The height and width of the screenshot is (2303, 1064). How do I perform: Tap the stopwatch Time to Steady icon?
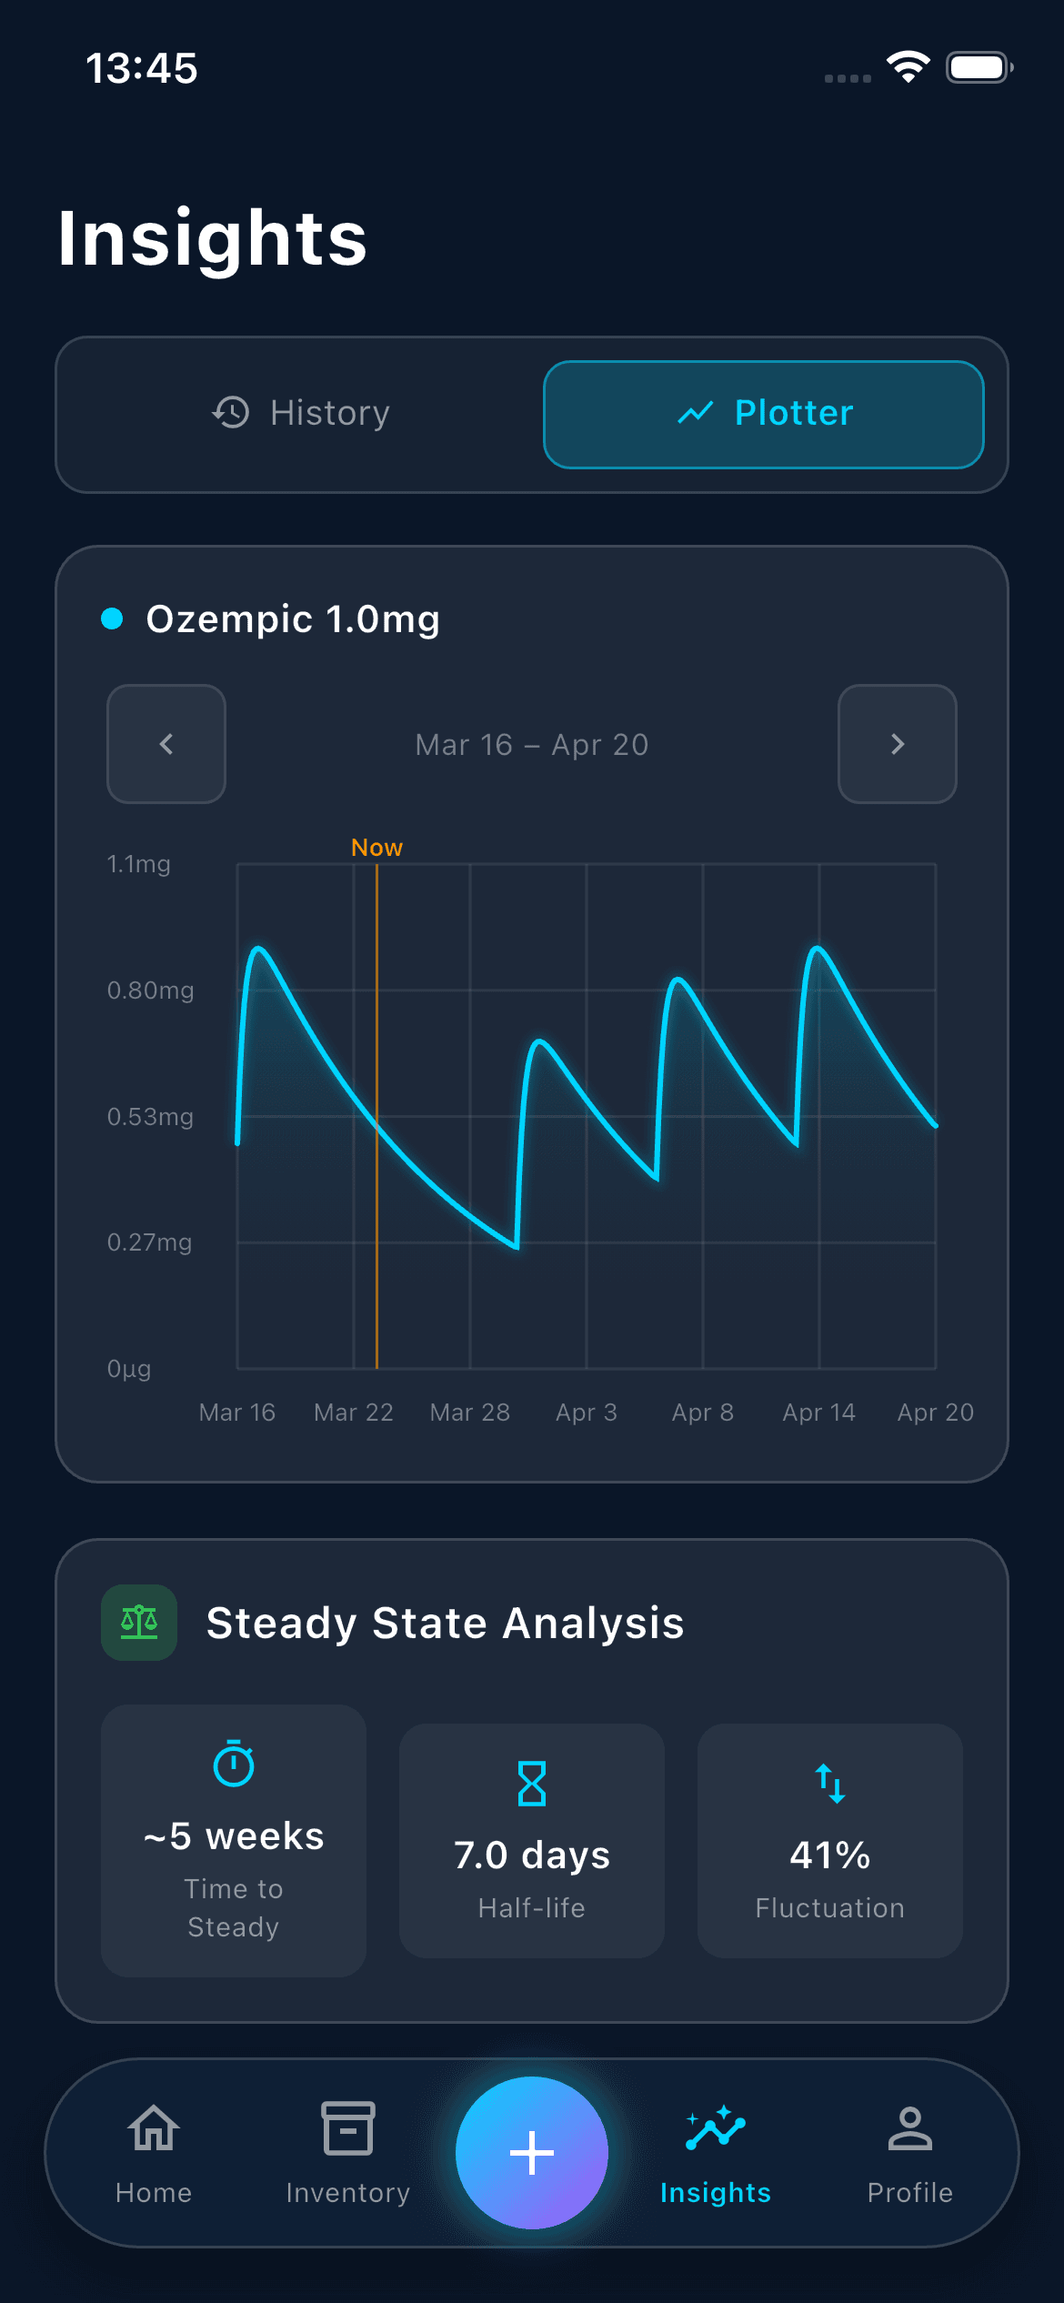pyautogui.click(x=234, y=1764)
